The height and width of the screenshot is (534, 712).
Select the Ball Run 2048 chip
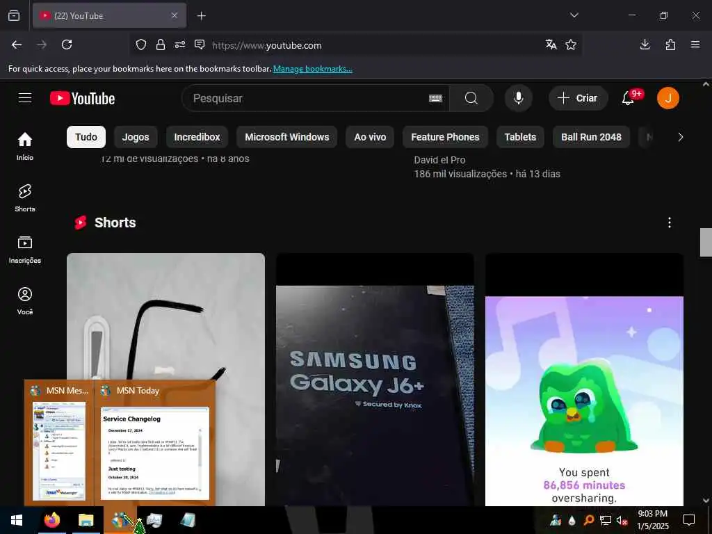click(591, 137)
